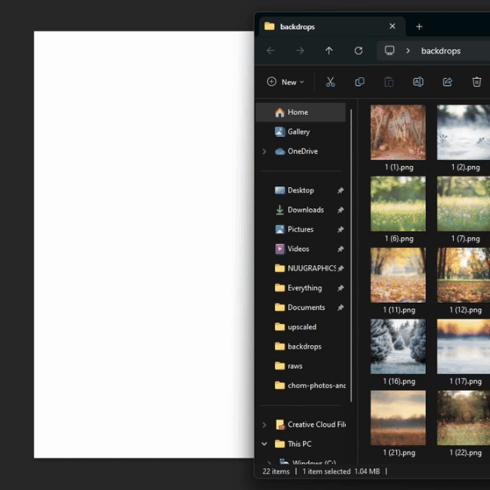The image size is (490, 490).
Task: Click the Copy icon in toolbar
Action: [359, 82]
